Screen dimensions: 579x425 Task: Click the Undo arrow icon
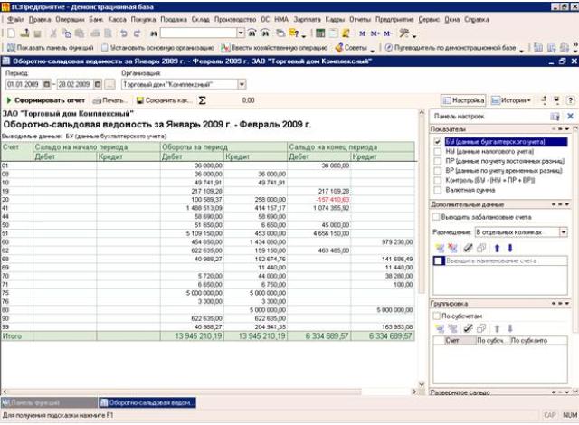(124, 33)
